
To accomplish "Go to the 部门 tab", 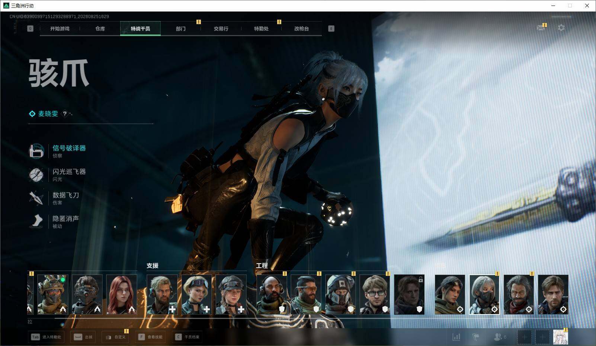I will tap(181, 29).
